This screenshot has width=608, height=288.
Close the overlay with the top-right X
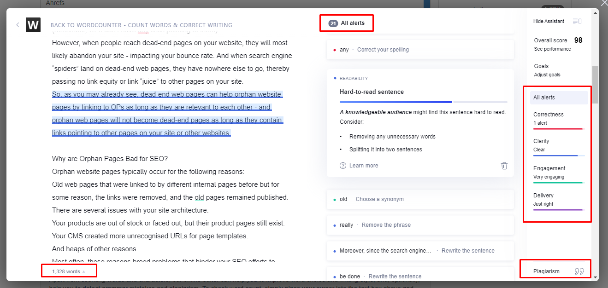604,3
